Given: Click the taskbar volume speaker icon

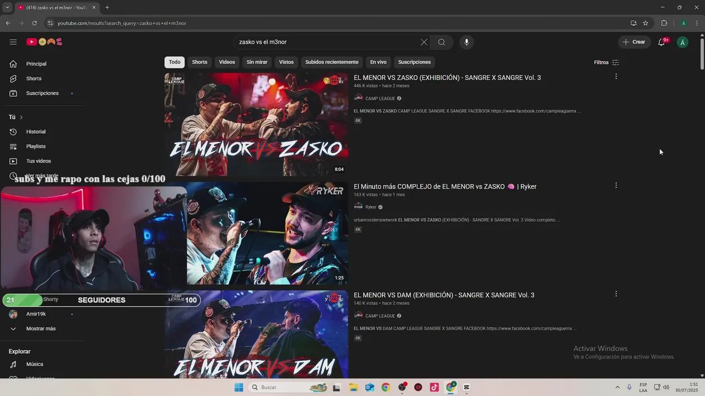Looking at the screenshot, I should click(666, 387).
